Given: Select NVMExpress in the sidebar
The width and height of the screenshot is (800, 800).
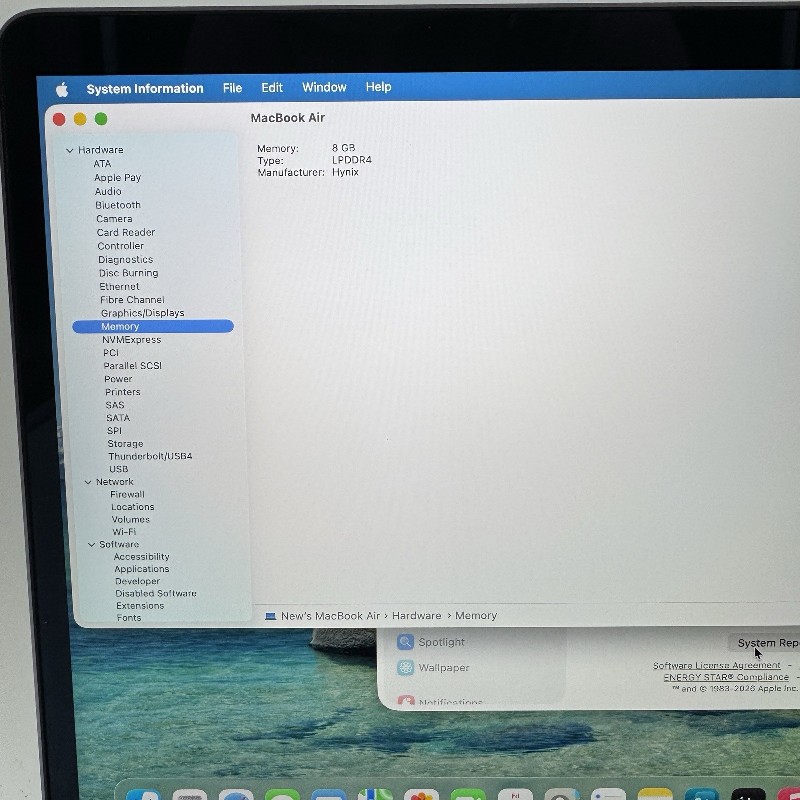Looking at the screenshot, I should click(132, 340).
